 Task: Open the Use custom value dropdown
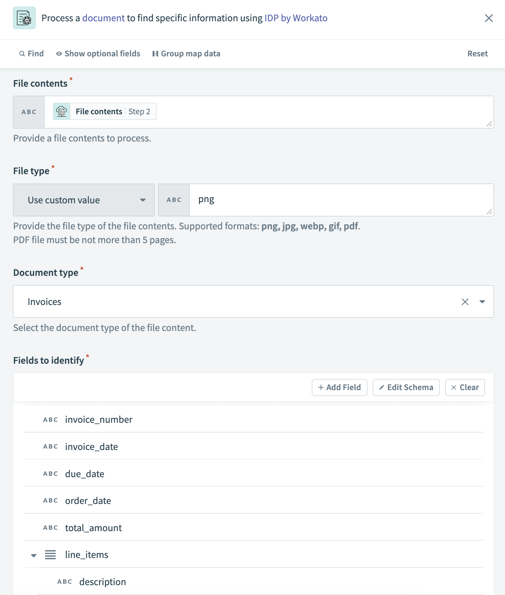point(83,200)
